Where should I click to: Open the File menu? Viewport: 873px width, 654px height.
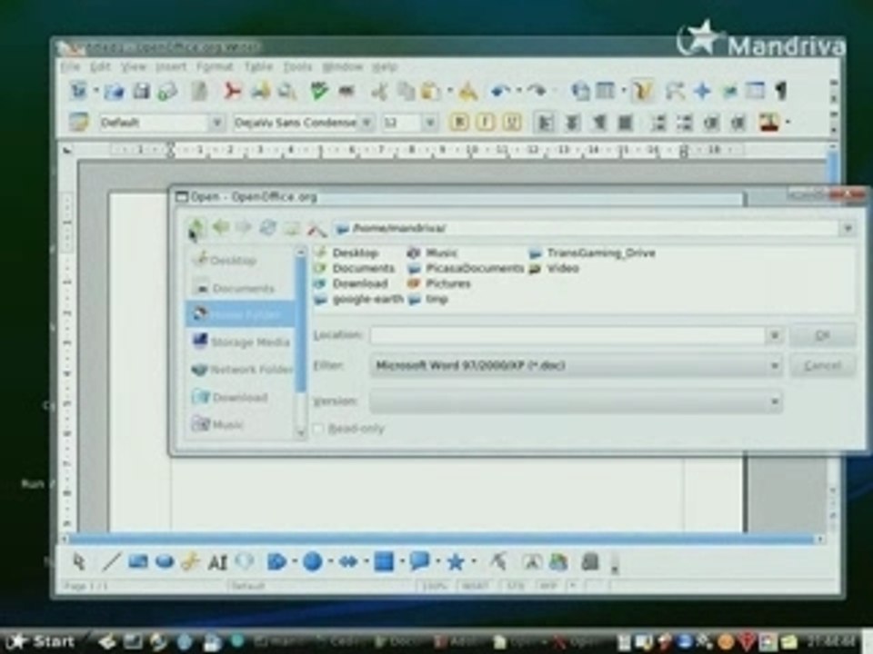point(71,66)
